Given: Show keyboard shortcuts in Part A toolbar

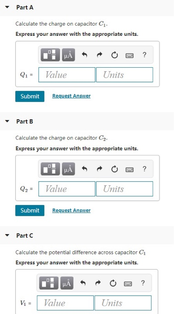Looking at the screenshot, I should tap(129, 55).
